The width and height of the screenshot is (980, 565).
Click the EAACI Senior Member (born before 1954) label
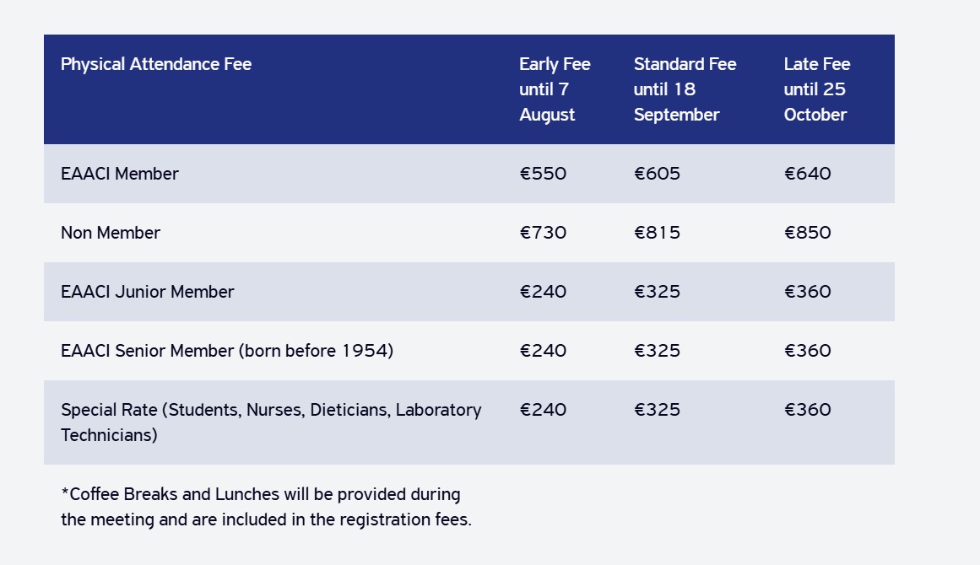click(227, 351)
